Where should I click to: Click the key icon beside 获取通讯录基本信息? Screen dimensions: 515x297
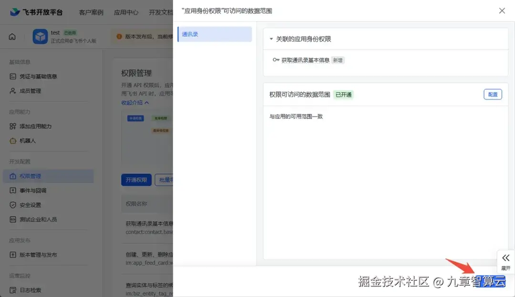[x=277, y=60]
